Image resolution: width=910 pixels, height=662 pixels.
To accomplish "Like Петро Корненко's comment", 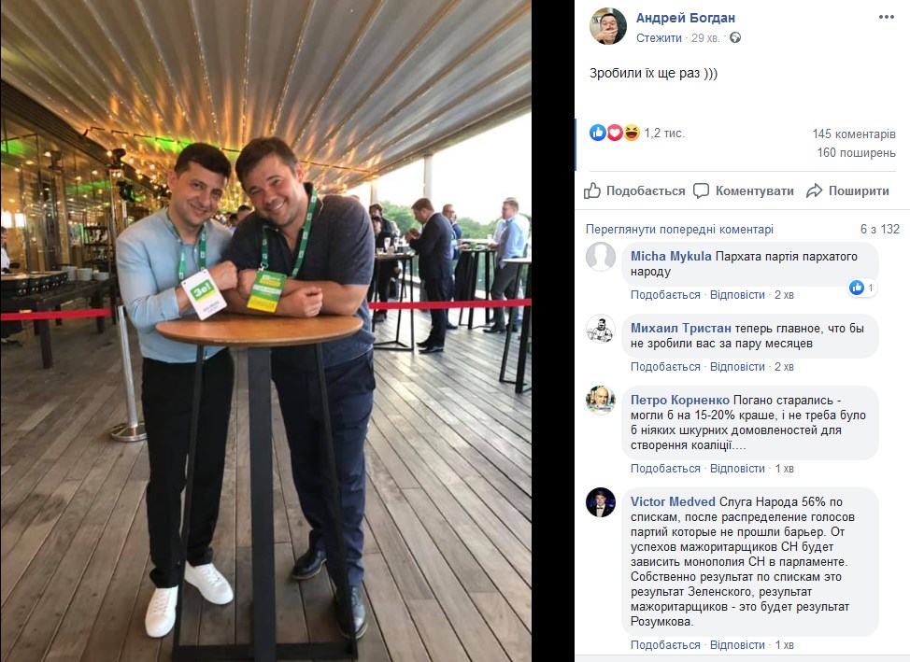I will [x=665, y=468].
